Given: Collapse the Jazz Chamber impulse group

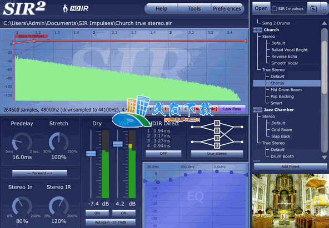Looking at the screenshot, I should click(x=278, y=110).
